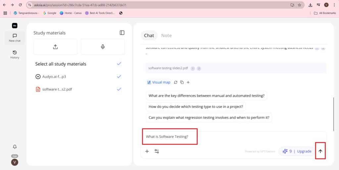Click the upload file button
Screen dimensions: 339x170
click(x=55, y=47)
